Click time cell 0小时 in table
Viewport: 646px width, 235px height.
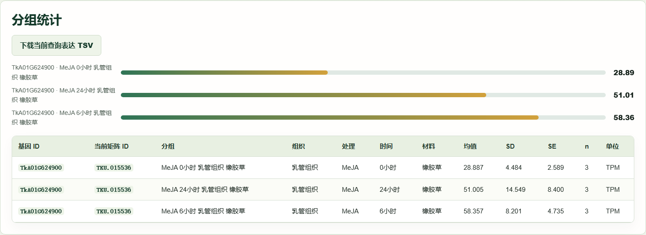coord(388,168)
